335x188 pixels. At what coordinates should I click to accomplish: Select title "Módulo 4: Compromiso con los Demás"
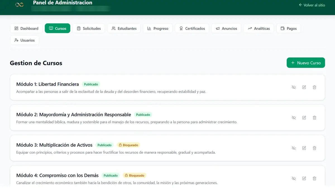pyautogui.click(x=58, y=175)
